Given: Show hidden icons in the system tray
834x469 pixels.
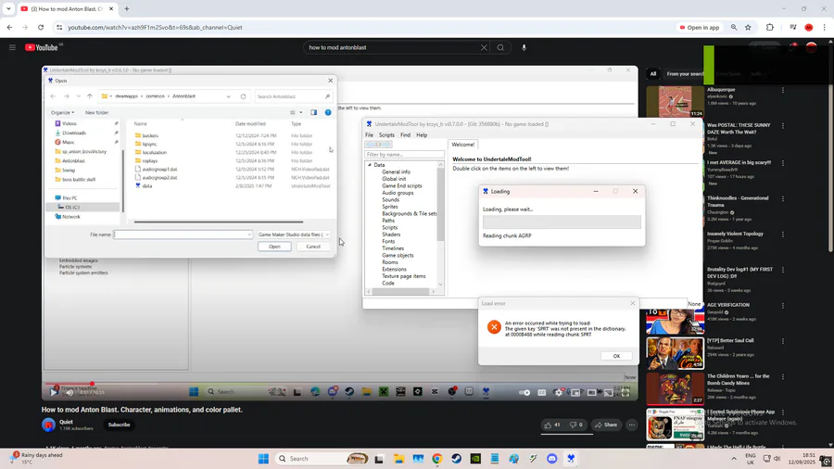Looking at the screenshot, I should coord(734,459).
